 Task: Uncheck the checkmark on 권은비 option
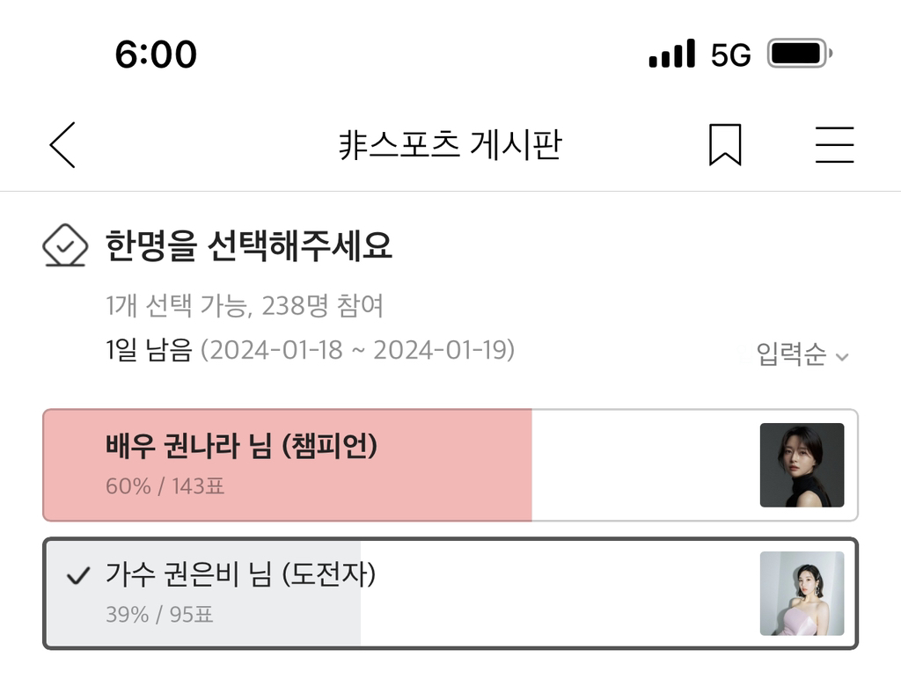pos(78,576)
